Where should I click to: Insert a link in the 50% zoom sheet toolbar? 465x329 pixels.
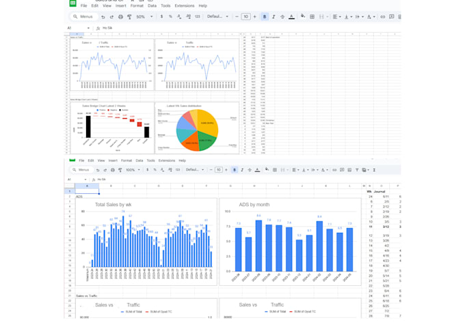(382, 16)
